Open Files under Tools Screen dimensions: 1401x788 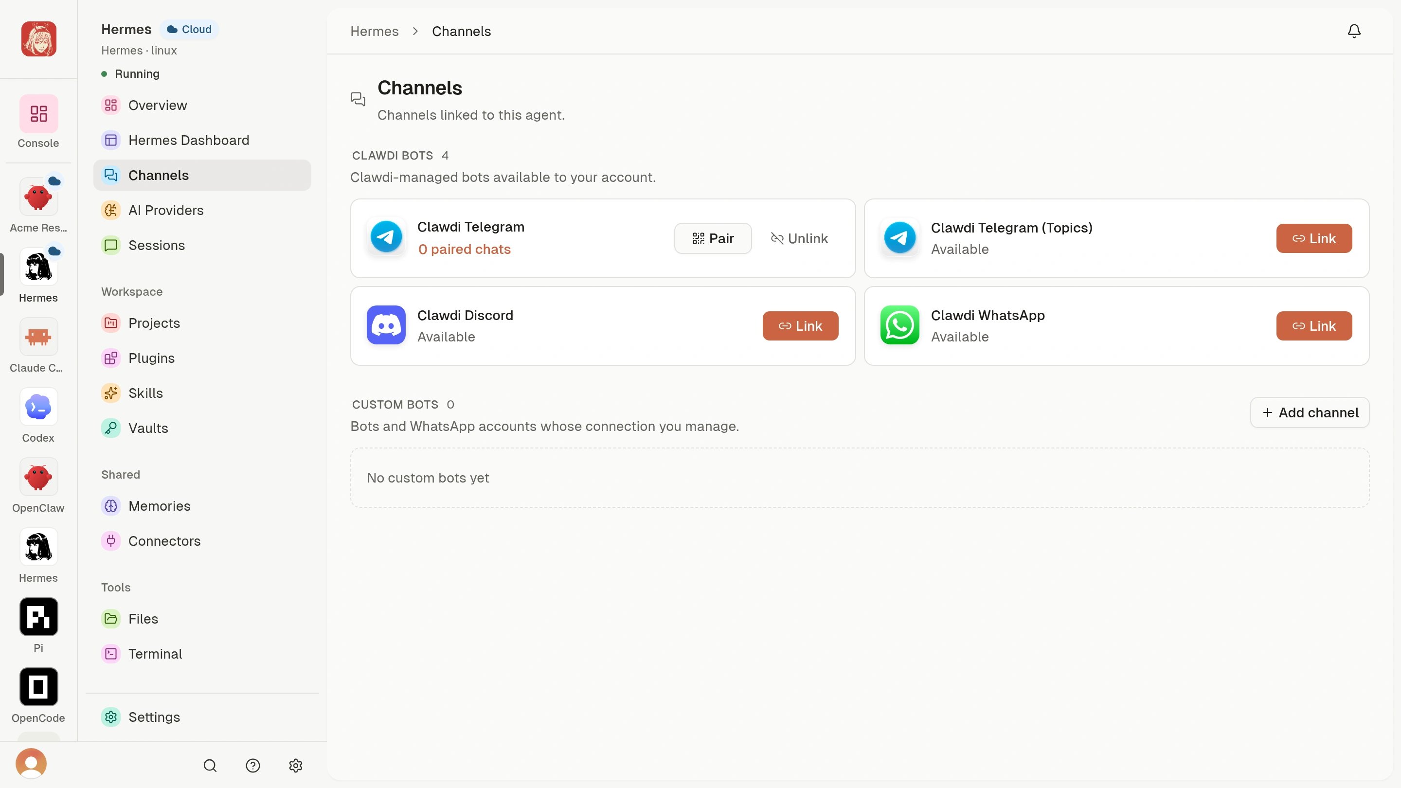(202, 619)
